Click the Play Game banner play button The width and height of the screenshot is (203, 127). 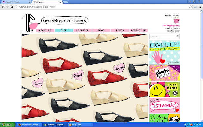click(x=175, y=93)
